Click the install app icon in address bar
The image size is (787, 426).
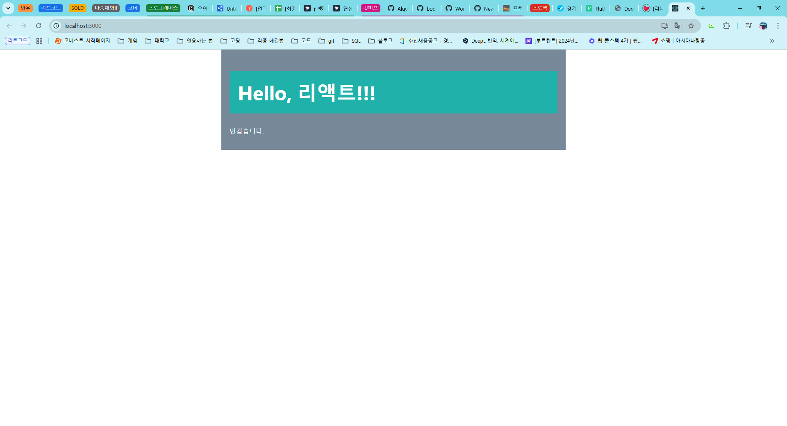(665, 26)
